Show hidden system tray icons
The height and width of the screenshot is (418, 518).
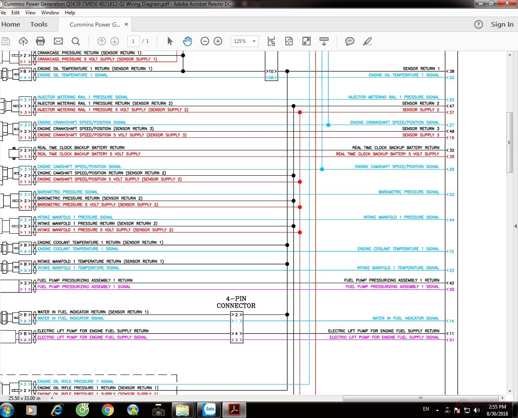(x=437, y=410)
